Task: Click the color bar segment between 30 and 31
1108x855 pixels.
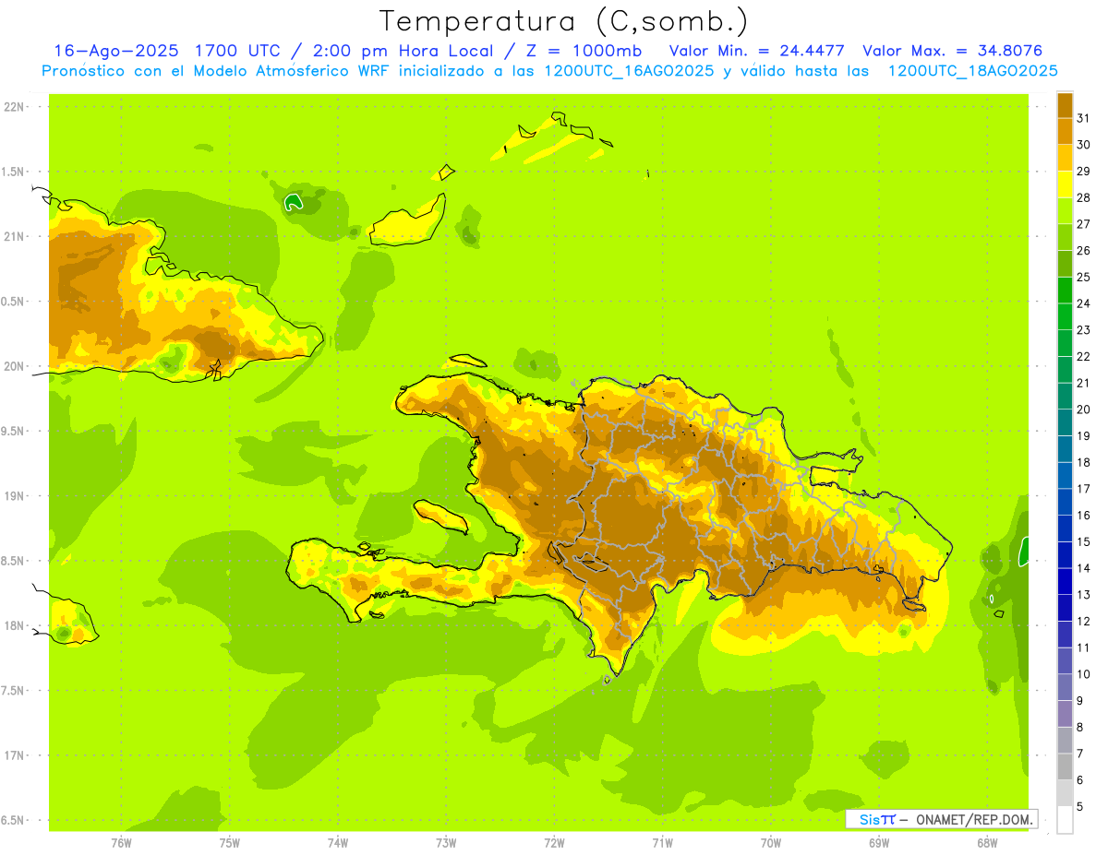Action: (1065, 131)
